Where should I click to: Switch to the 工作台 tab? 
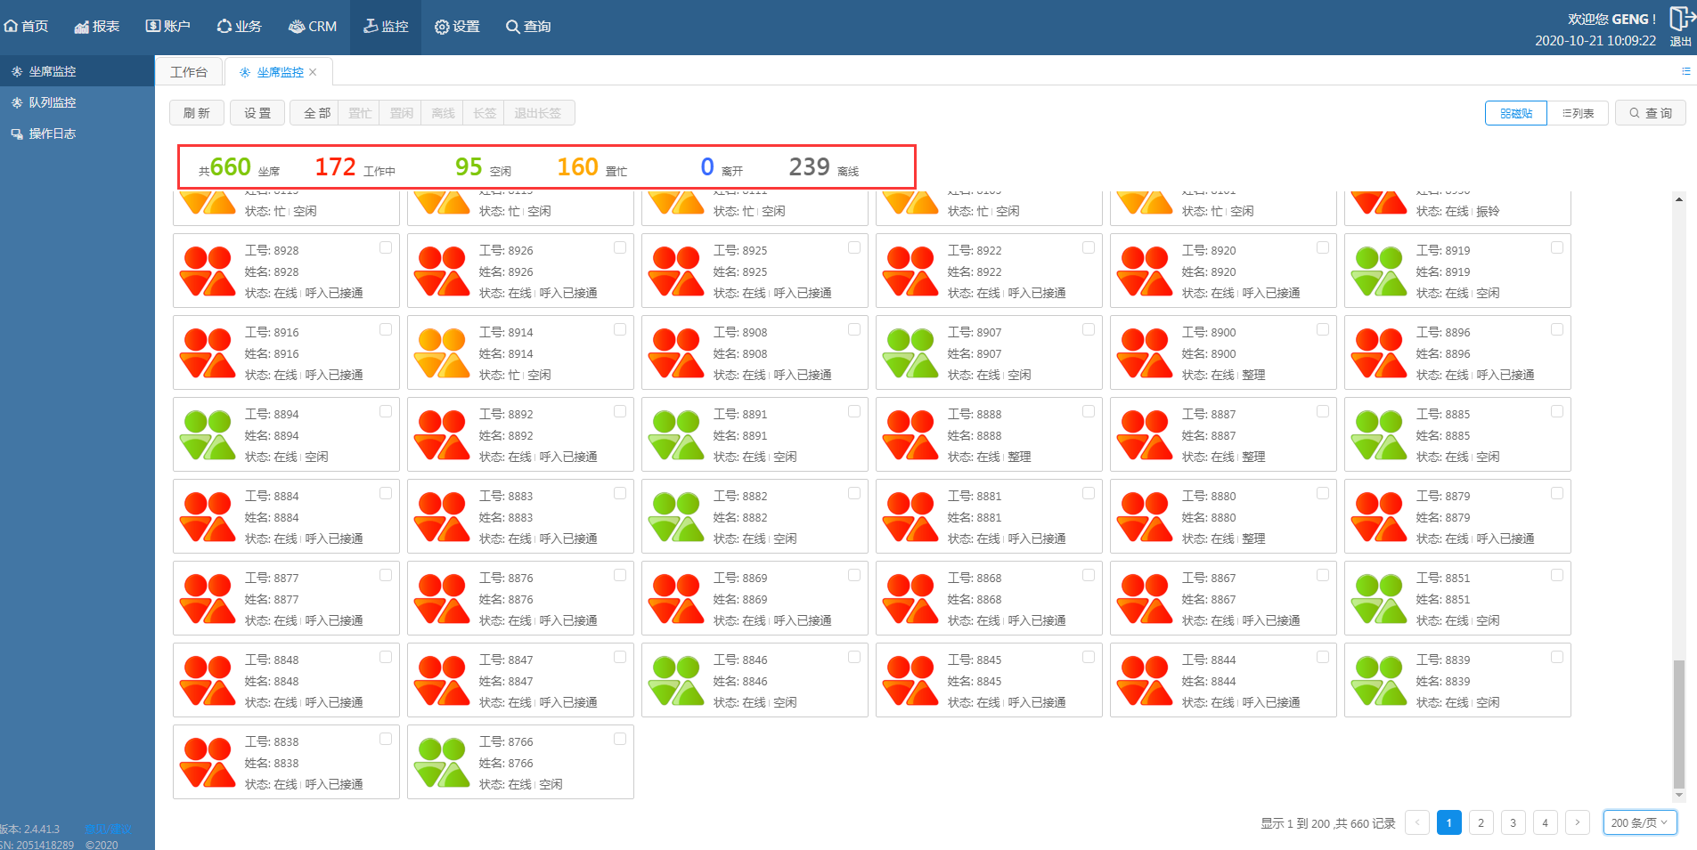pyautogui.click(x=189, y=72)
